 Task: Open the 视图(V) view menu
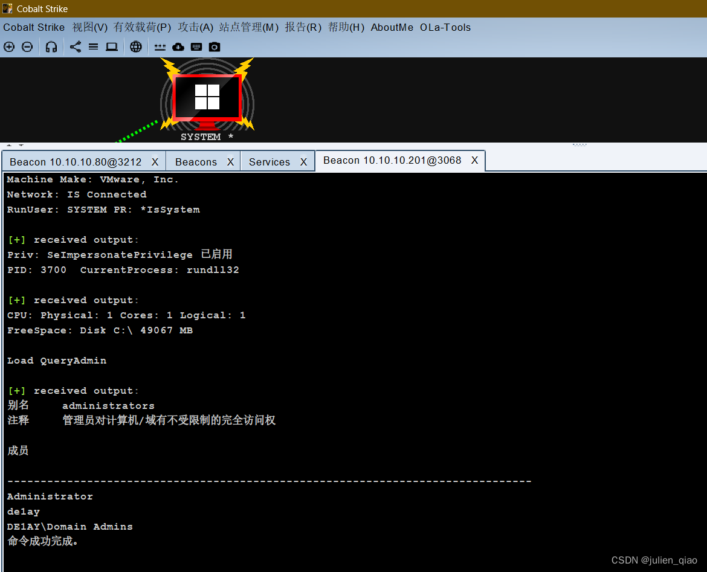tap(89, 28)
